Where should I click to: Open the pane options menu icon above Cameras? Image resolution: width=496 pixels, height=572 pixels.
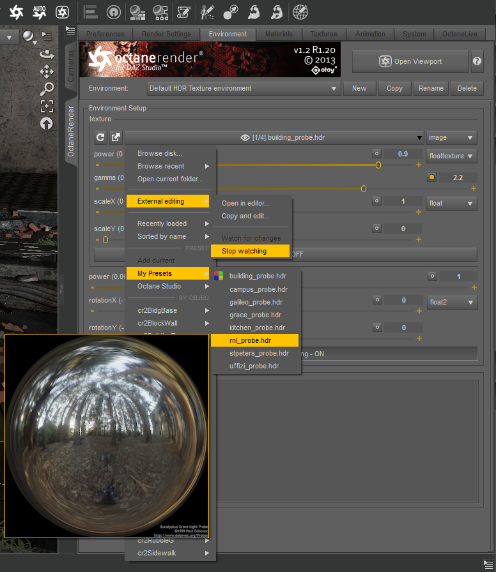click(x=70, y=31)
